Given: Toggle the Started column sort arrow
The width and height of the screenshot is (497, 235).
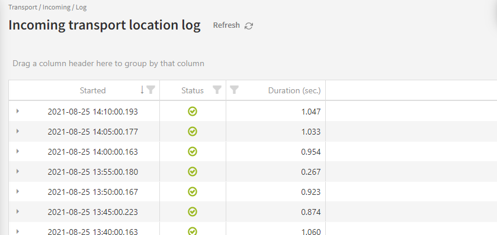Looking at the screenshot, I should (x=142, y=90).
